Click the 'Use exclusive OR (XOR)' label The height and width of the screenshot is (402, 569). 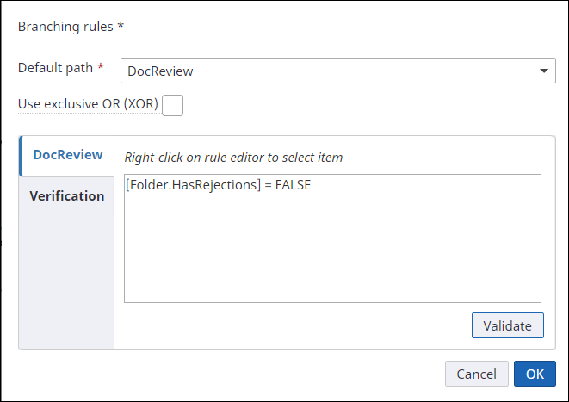tap(88, 104)
